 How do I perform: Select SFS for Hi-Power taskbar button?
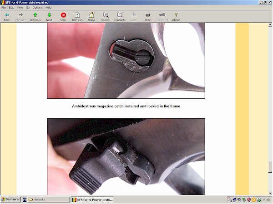(92, 199)
